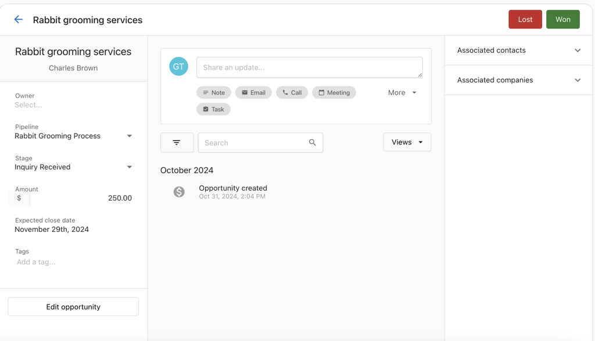Open the activity filter icon

(x=177, y=142)
